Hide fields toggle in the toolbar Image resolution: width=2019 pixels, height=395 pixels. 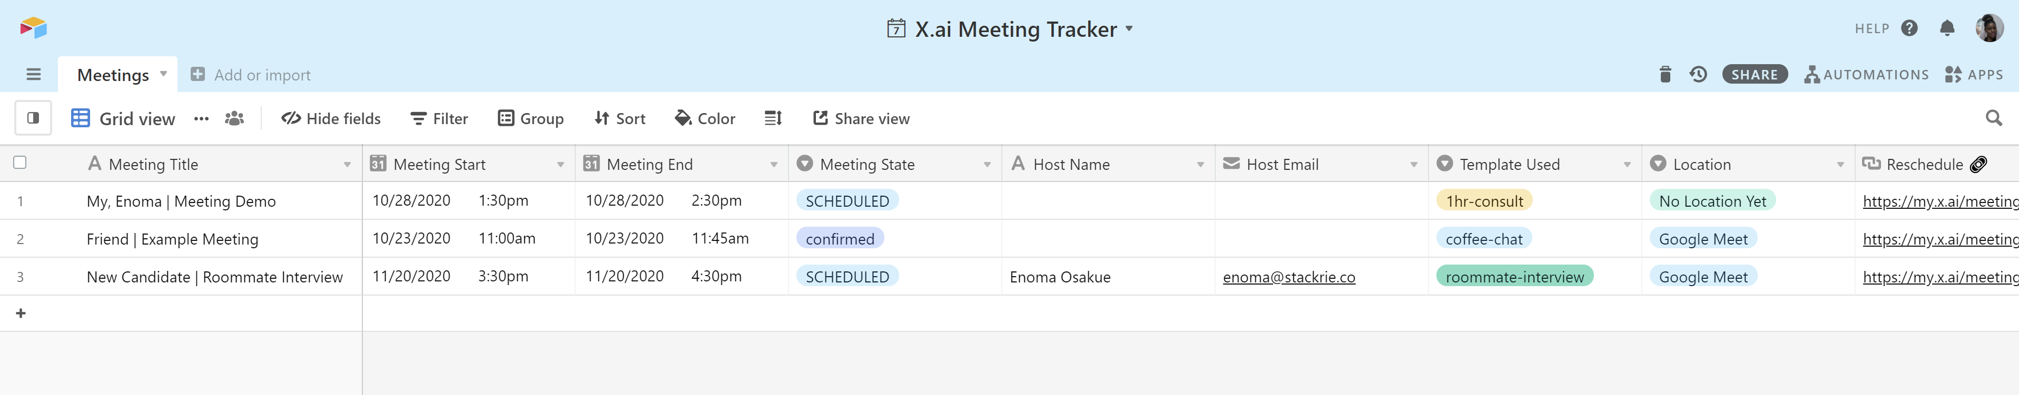point(331,118)
